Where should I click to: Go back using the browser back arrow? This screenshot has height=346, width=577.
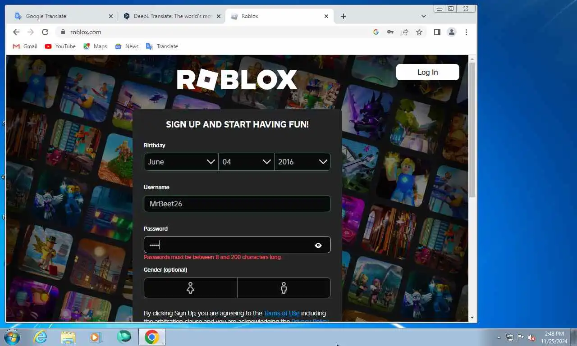16,32
